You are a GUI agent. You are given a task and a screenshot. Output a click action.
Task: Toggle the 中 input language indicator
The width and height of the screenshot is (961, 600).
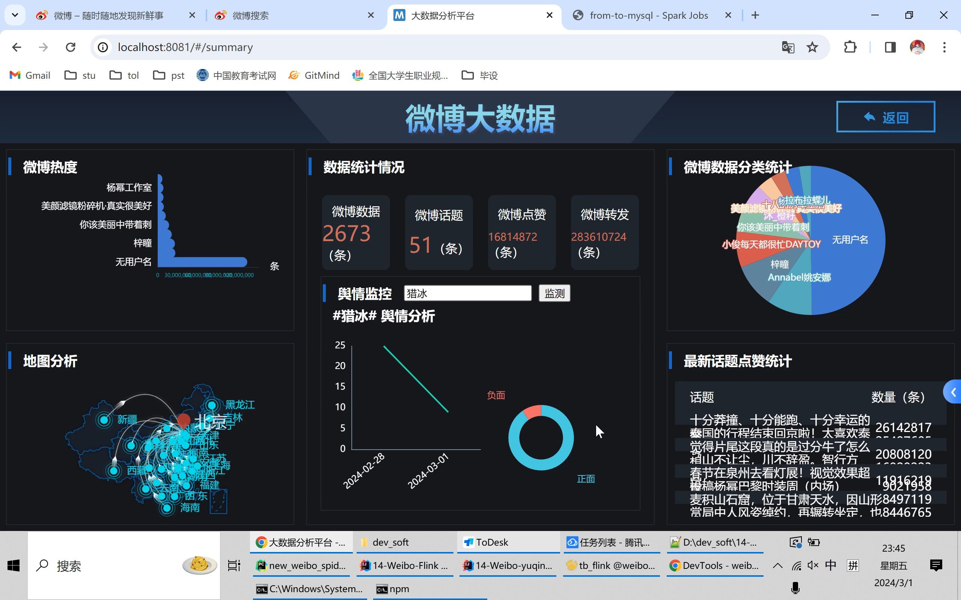(831, 565)
